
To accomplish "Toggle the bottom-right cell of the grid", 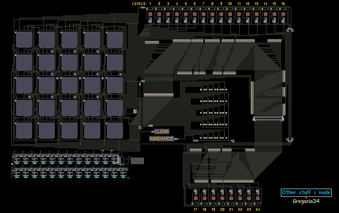I will [115, 130].
